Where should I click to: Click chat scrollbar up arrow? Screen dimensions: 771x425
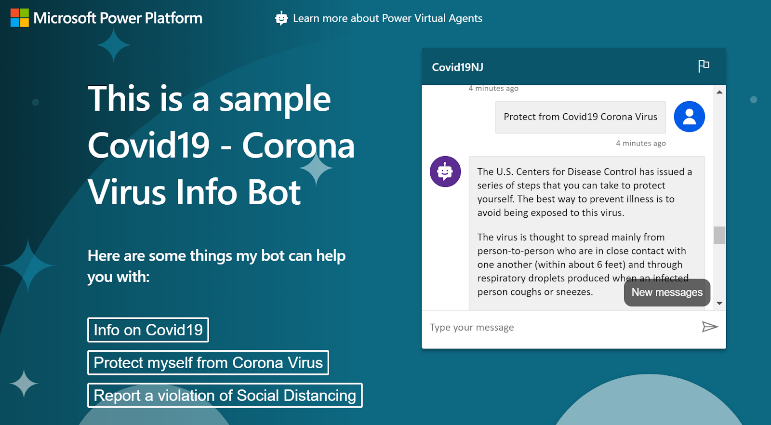pyautogui.click(x=719, y=92)
